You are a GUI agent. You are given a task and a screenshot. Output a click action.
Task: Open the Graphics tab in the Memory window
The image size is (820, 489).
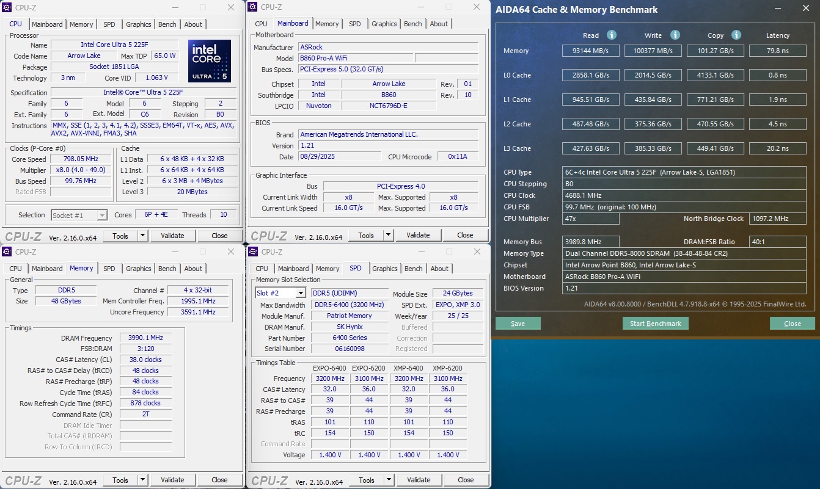(x=139, y=269)
